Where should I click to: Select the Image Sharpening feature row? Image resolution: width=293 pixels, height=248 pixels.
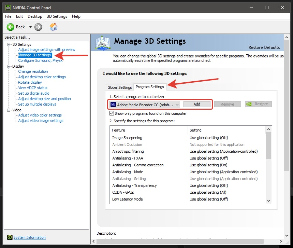point(188,138)
